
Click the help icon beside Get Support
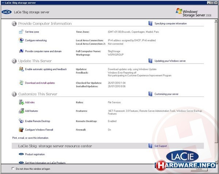coord(150,146)
